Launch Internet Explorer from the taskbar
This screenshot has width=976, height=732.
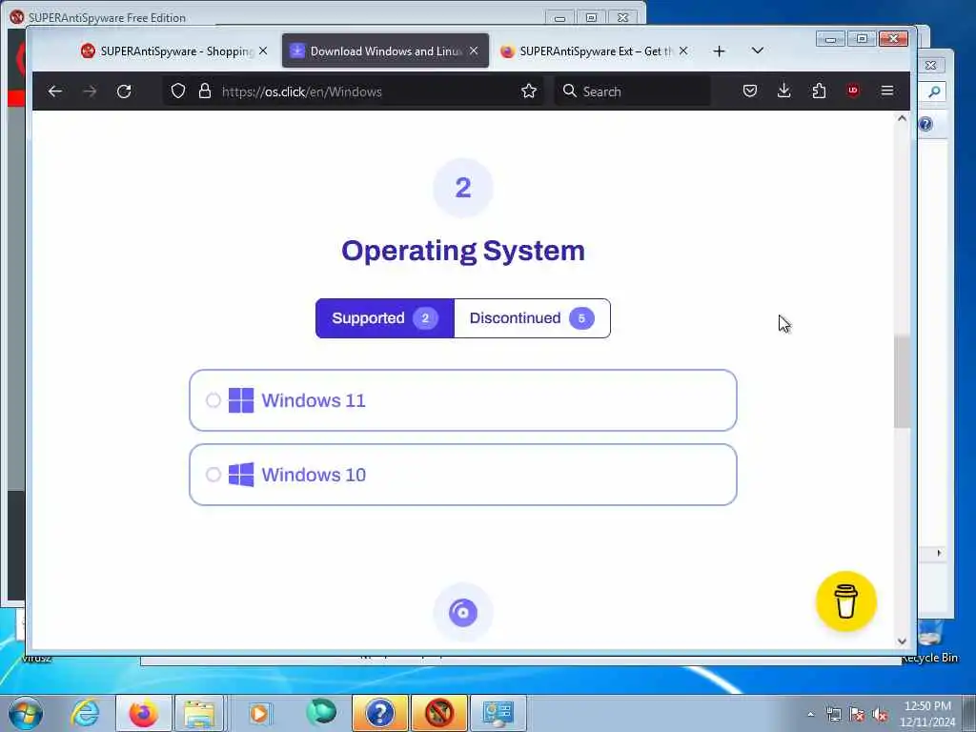85,713
